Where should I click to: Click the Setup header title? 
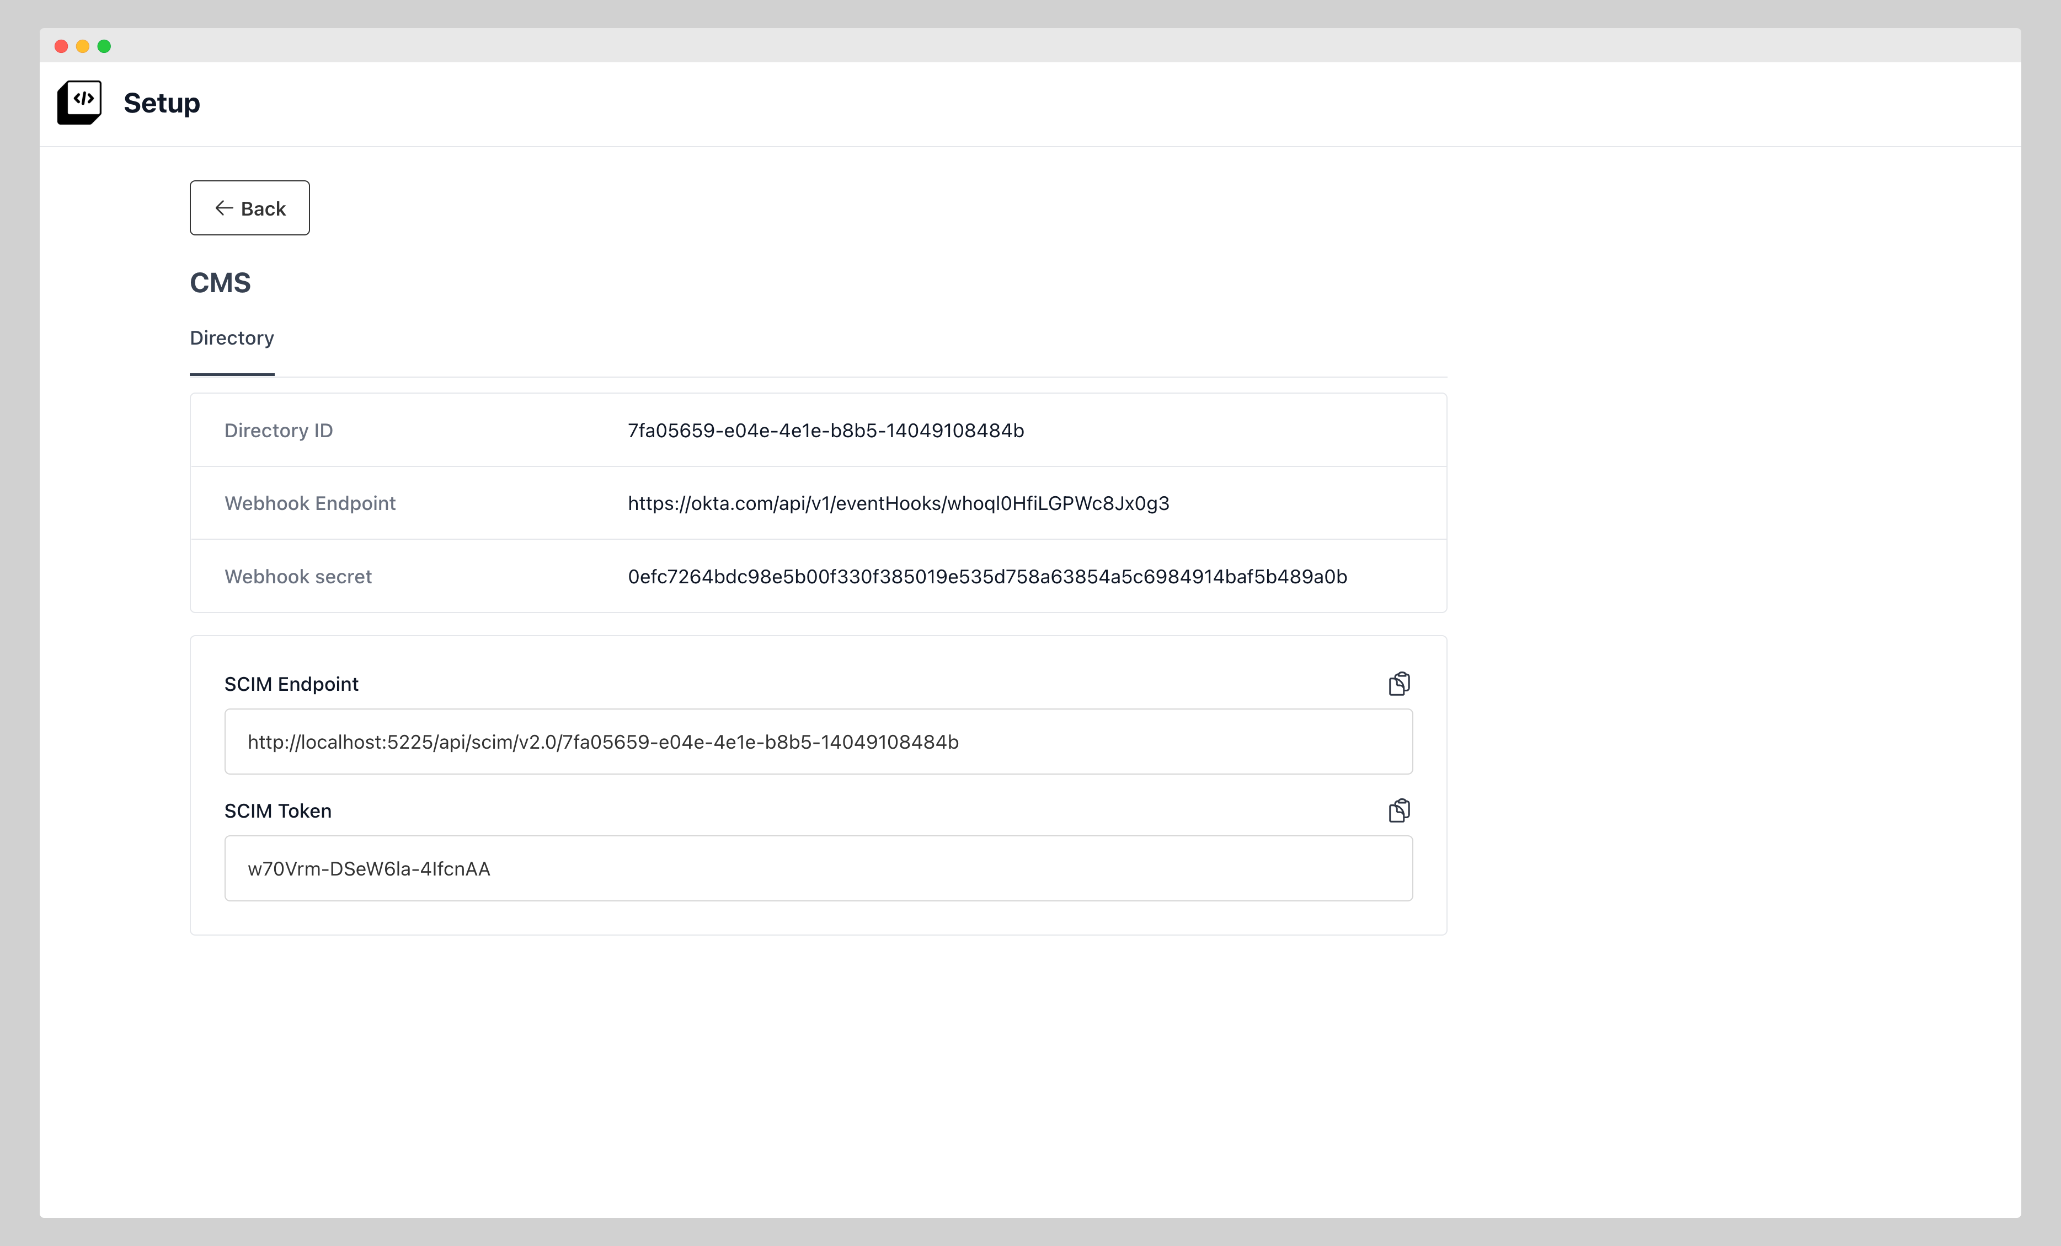pos(162,103)
